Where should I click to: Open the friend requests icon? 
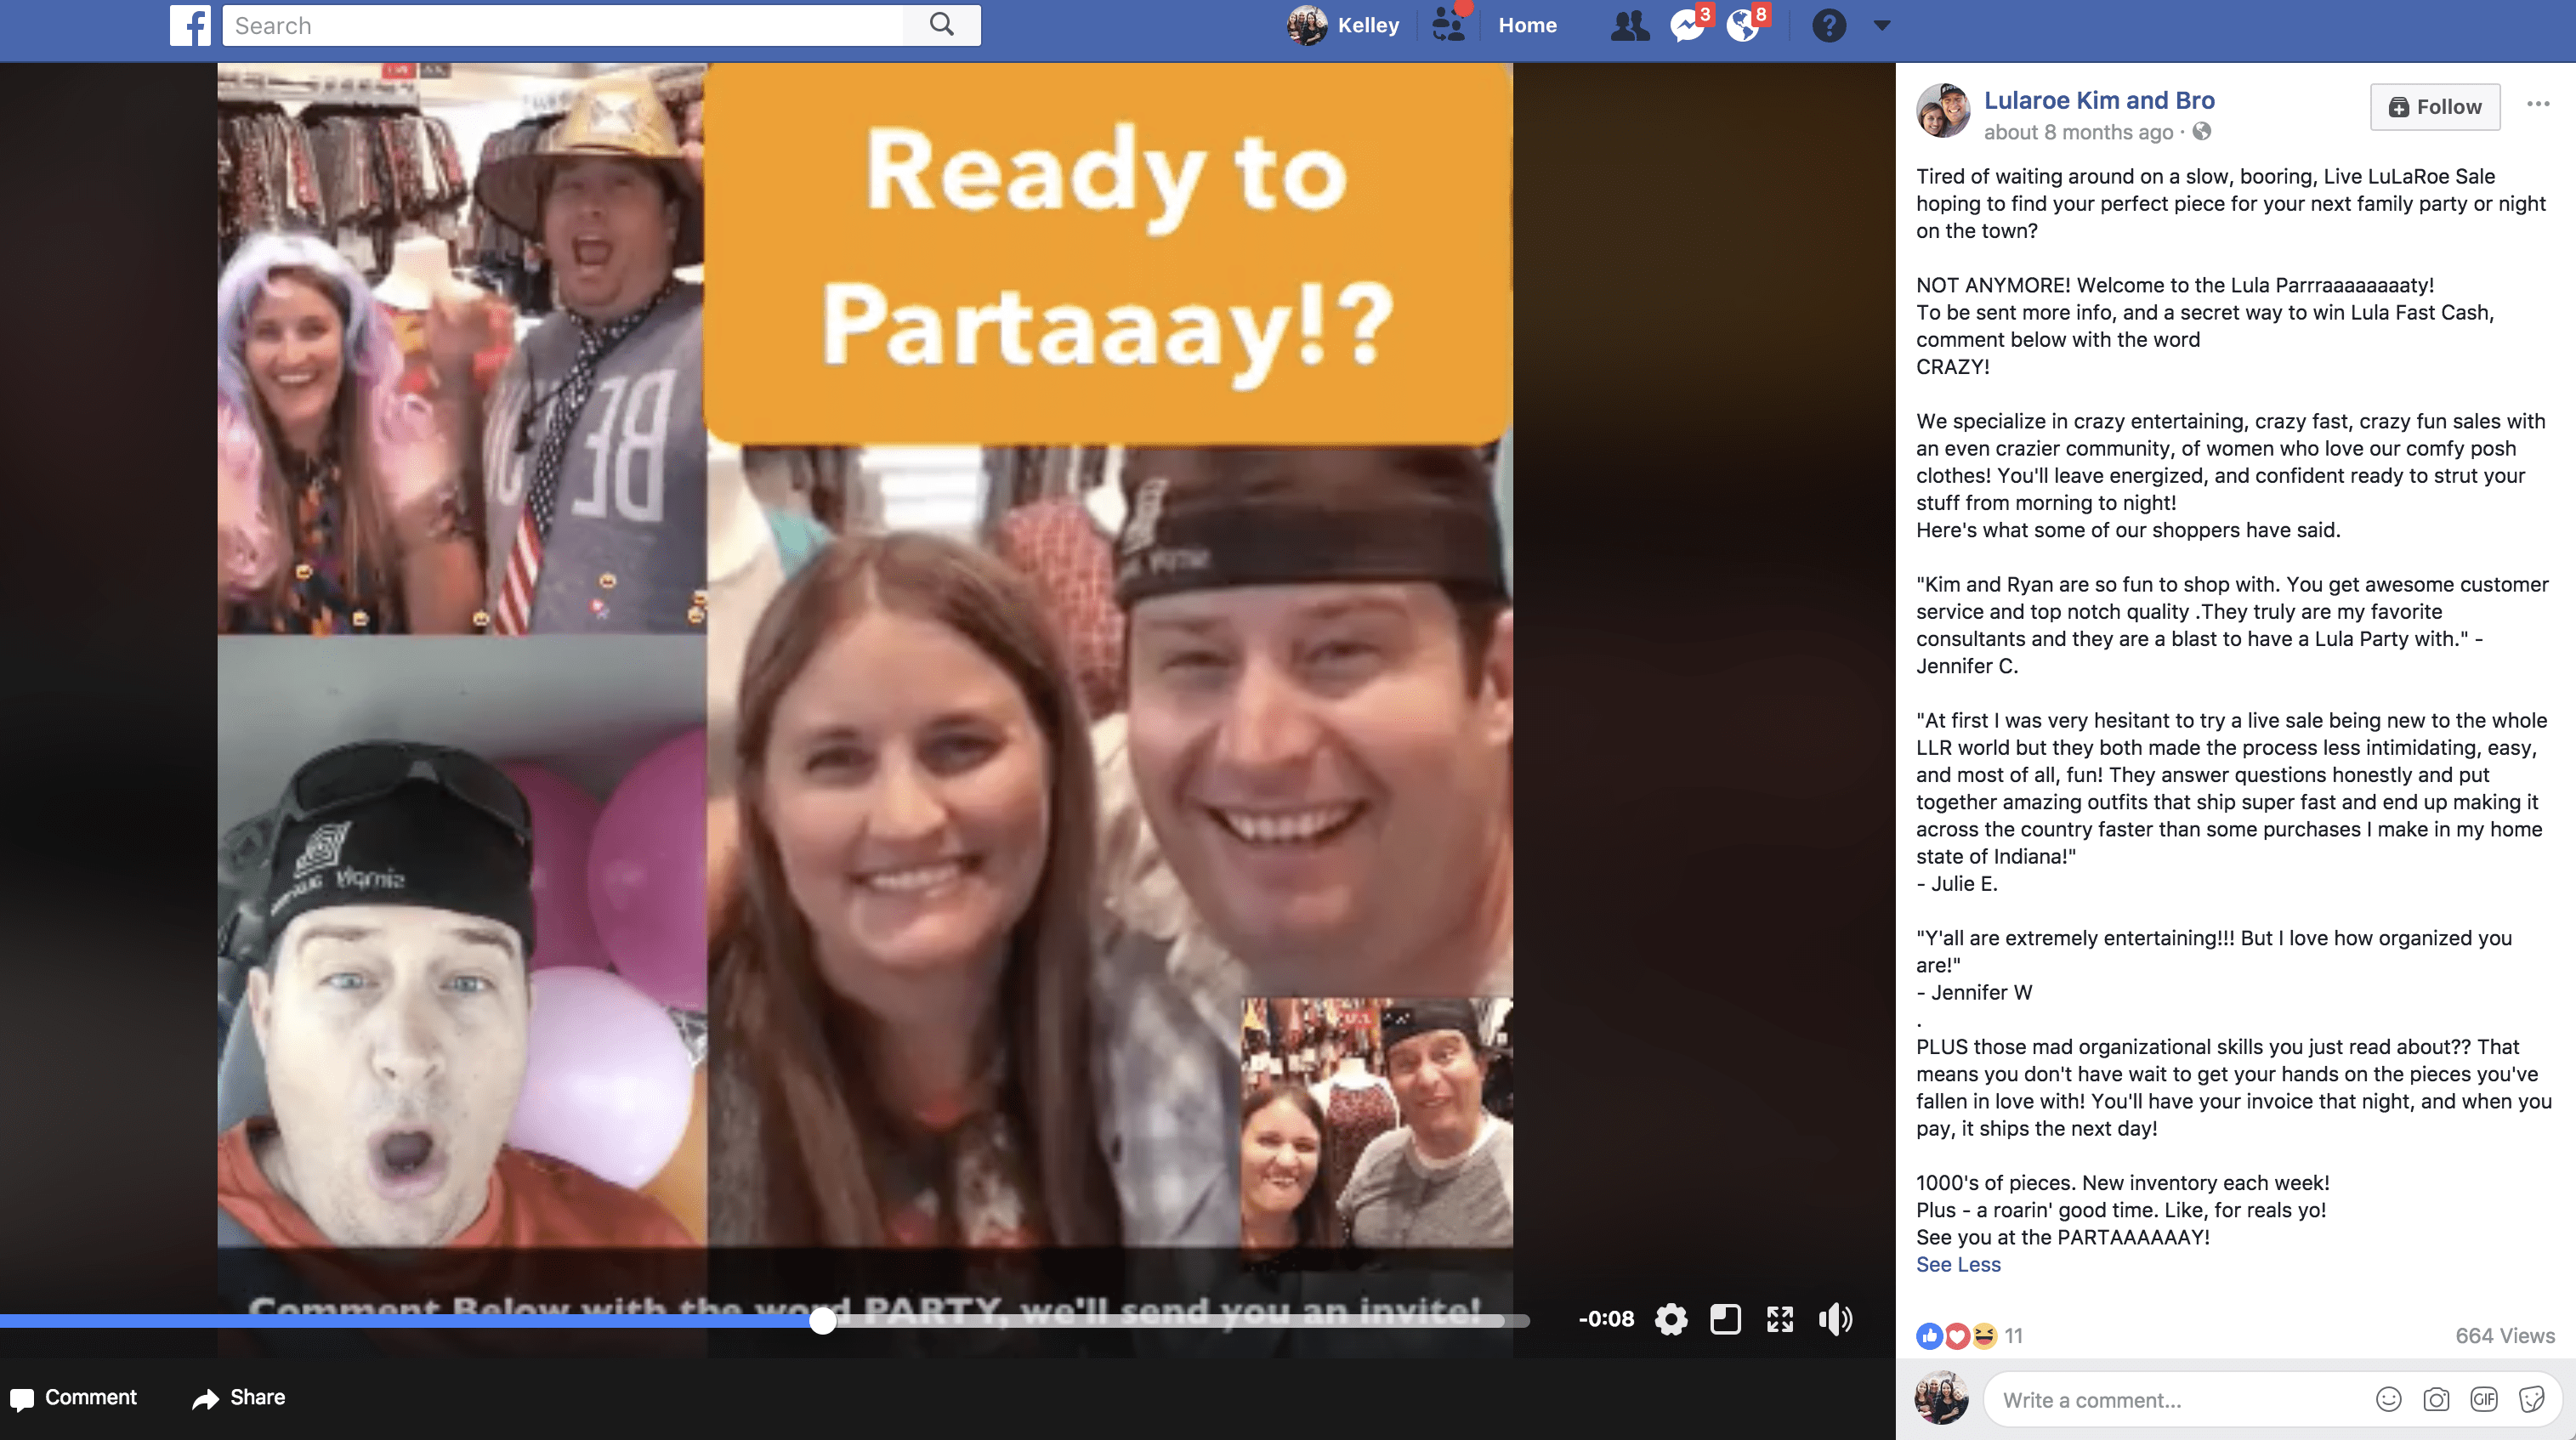(1630, 25)
